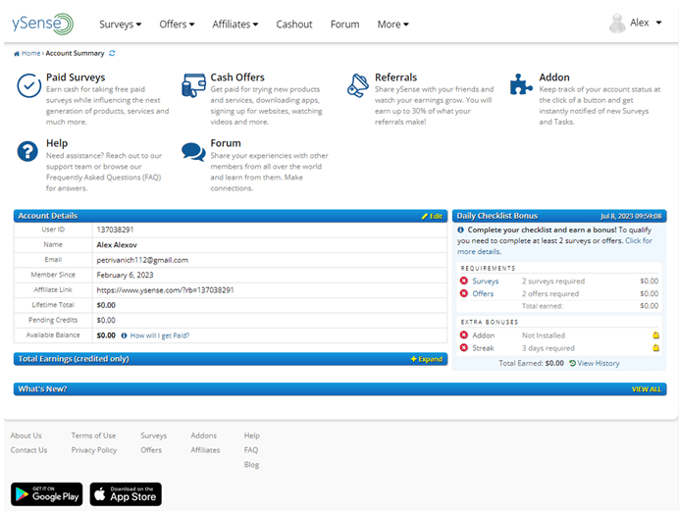
Task: Open the How will I get Paid link
Action: (159, 335)
